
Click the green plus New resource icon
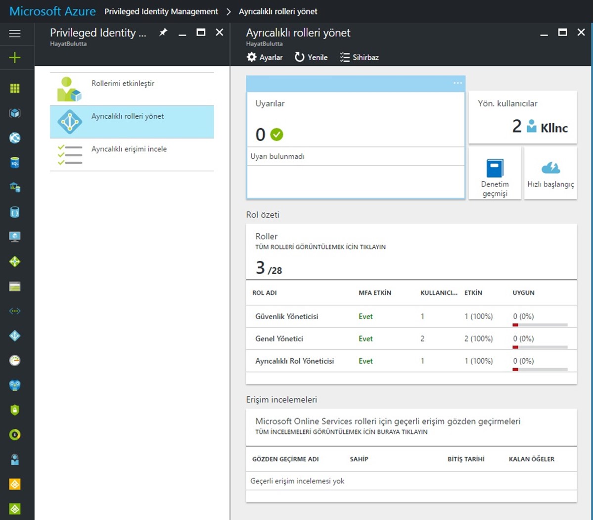(15, 57)
